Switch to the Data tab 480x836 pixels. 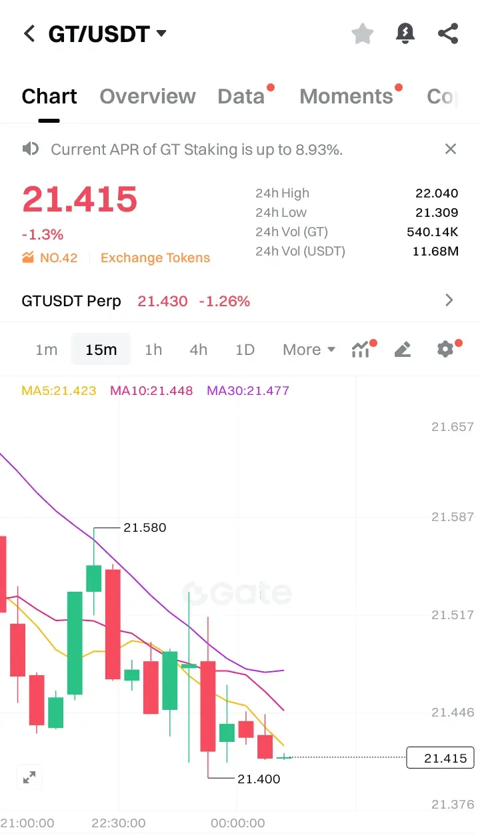[241, 97]
